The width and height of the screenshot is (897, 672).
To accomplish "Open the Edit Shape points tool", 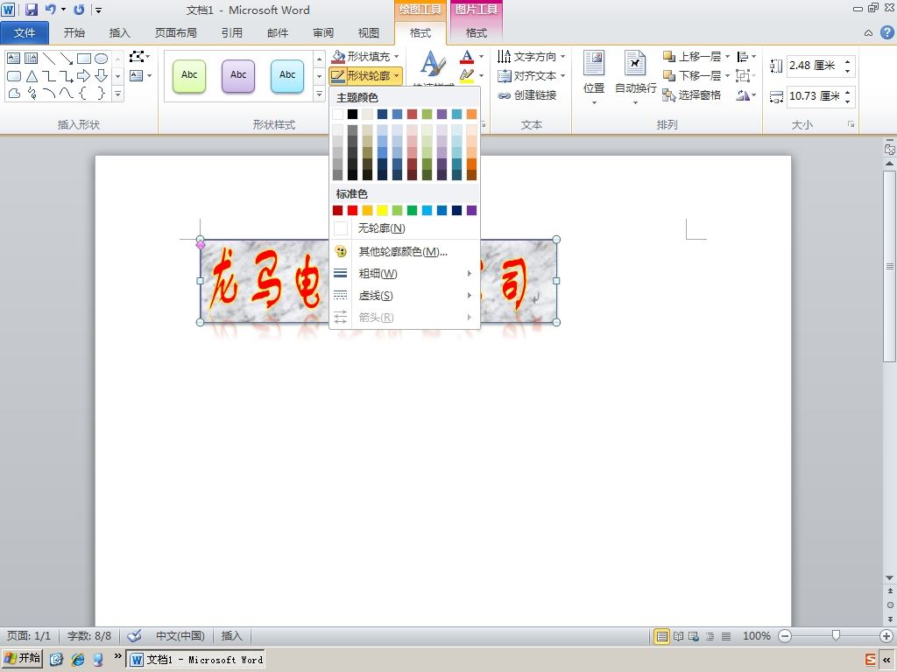I will (139, 57).
